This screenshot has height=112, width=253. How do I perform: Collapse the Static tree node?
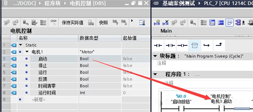pos(20,45)
